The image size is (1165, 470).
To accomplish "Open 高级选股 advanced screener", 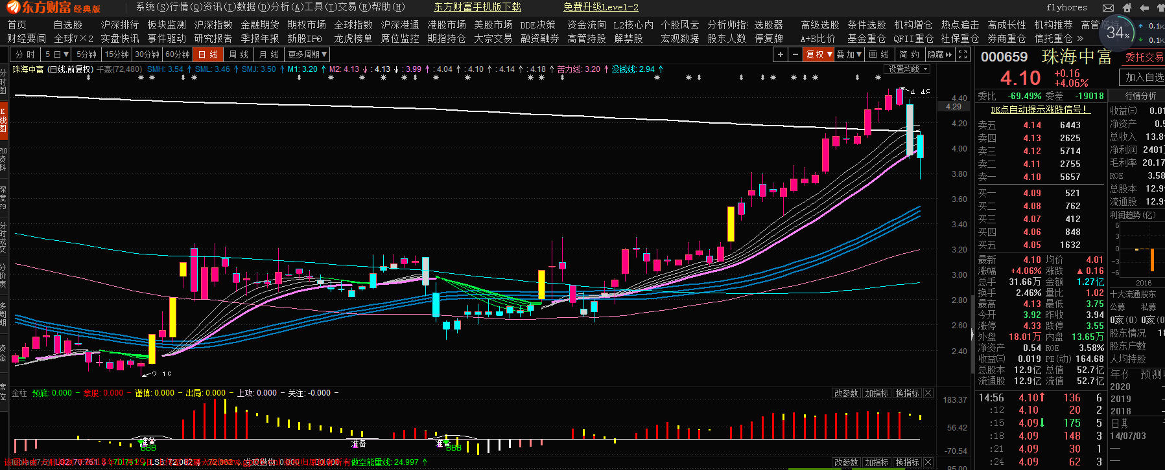I will (820, 25).
